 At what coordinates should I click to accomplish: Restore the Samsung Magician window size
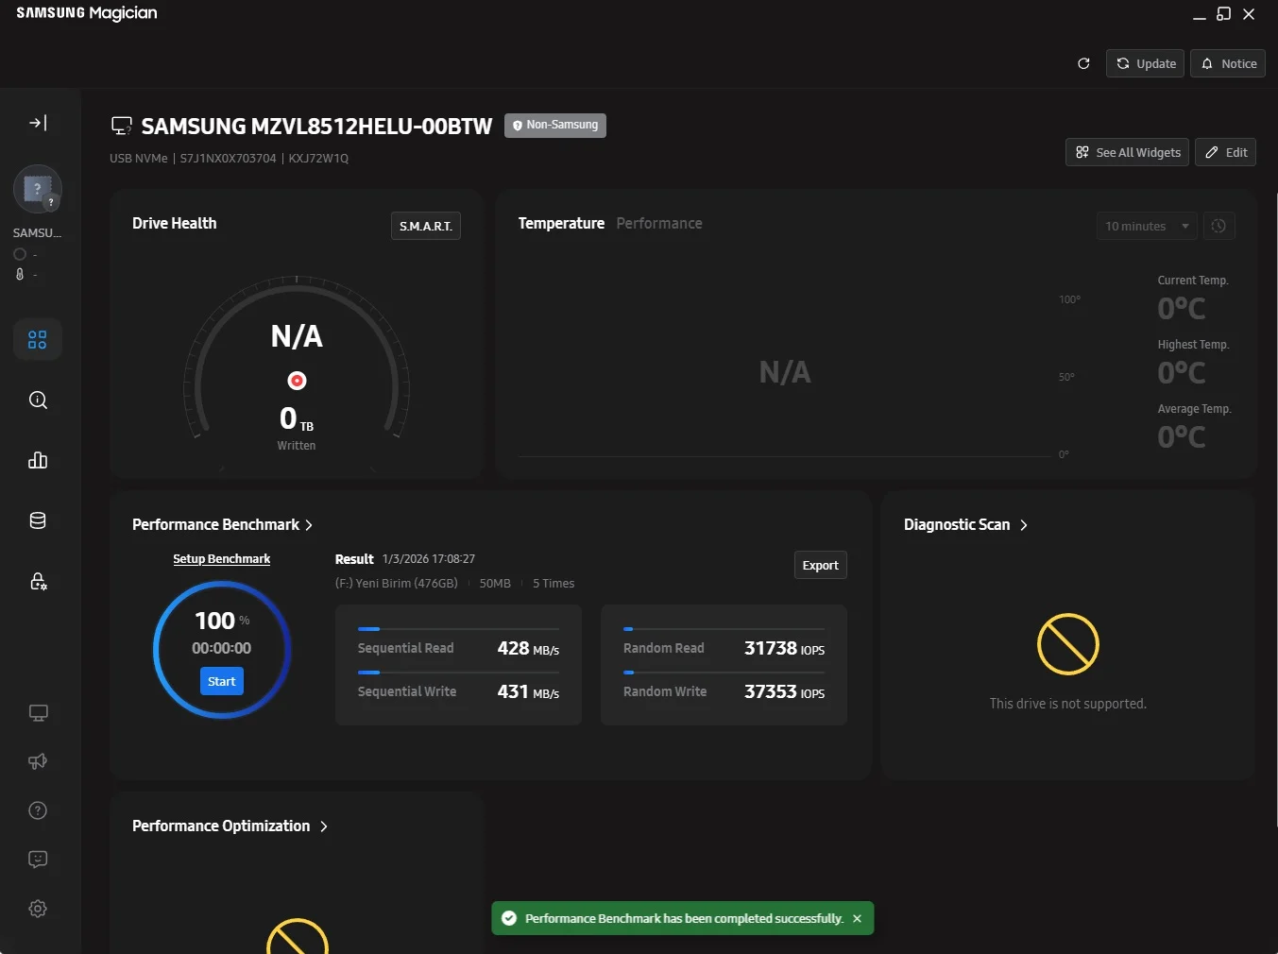click(1224, 14)
